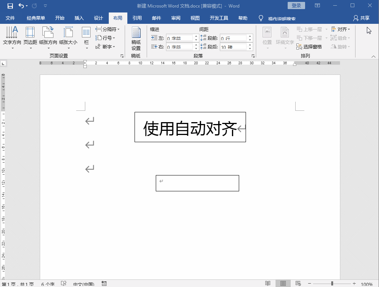379x287 pixels.
Task: Open the 位置 position menu
Action: tap(267, 37)
